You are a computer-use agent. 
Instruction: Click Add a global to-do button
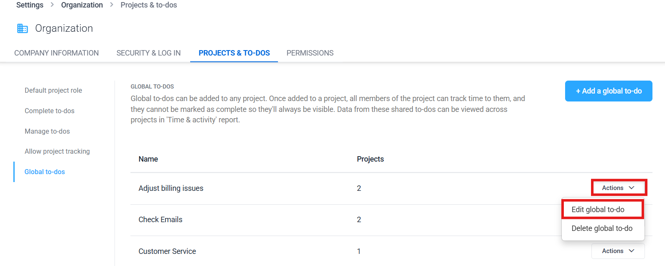609,91
